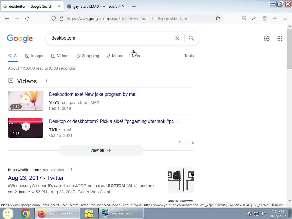Open the Firefox downloads panel
Viewport: 292px width, 219px height.
(254, 19)
